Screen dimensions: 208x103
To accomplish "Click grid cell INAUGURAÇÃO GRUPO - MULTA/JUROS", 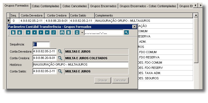I will pos(144,21).
